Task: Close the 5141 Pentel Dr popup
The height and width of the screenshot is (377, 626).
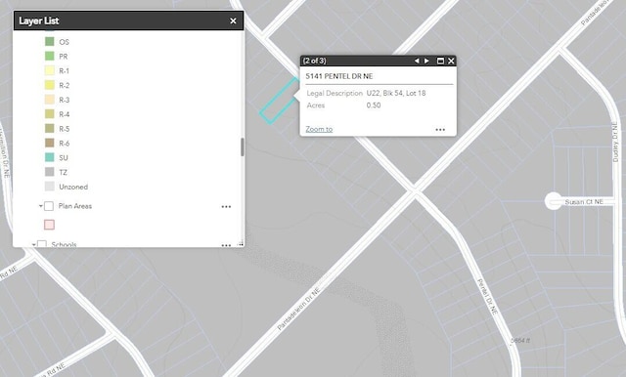Action: point(451,61)
